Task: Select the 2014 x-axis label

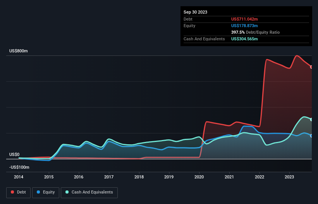Action: (x=18, y=176)
